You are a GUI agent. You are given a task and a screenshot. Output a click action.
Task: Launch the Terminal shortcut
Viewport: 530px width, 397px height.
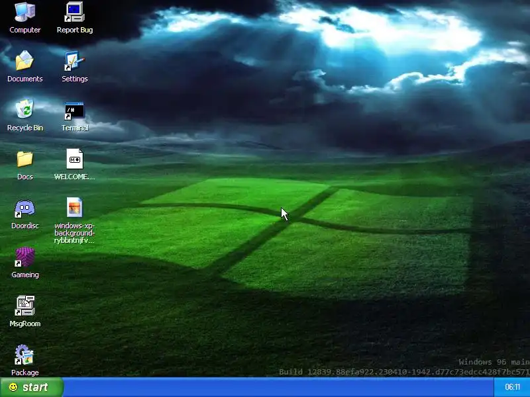point(75,115)
